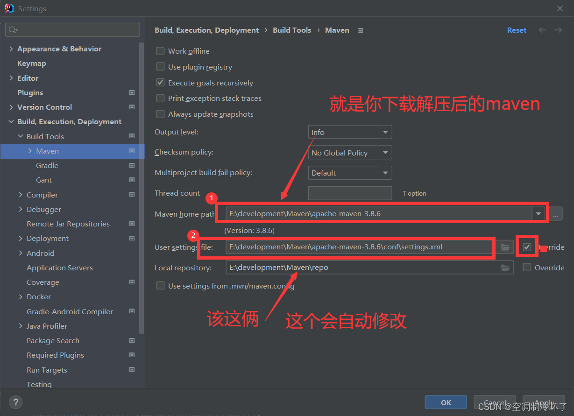Click the settings search box
This screenshot has width=574, height=416.
coord(72,30)
